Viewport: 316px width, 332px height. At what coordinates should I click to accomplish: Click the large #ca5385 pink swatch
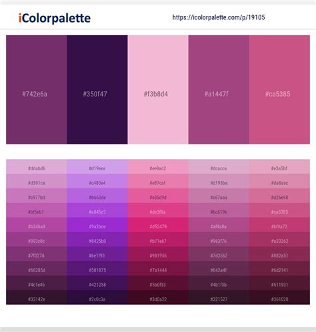[279, 90]
